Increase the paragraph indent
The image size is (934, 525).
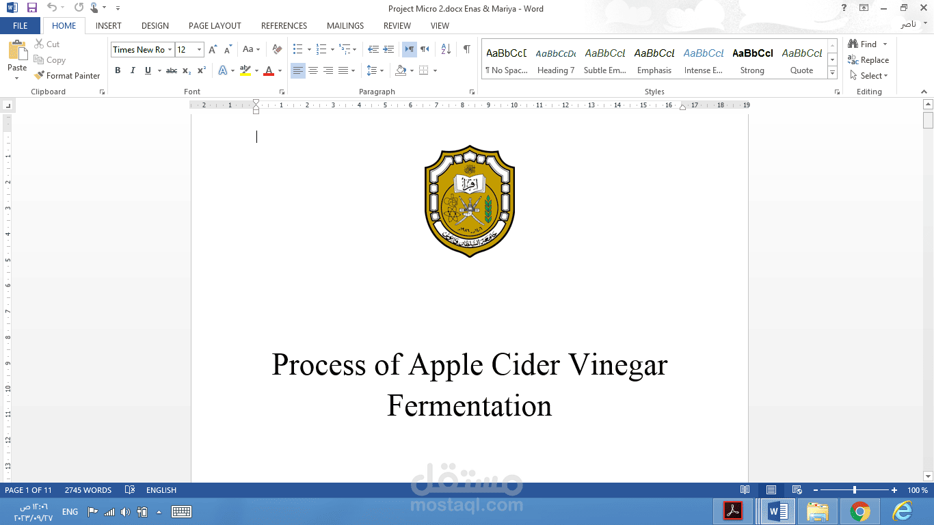click(388, 49)
